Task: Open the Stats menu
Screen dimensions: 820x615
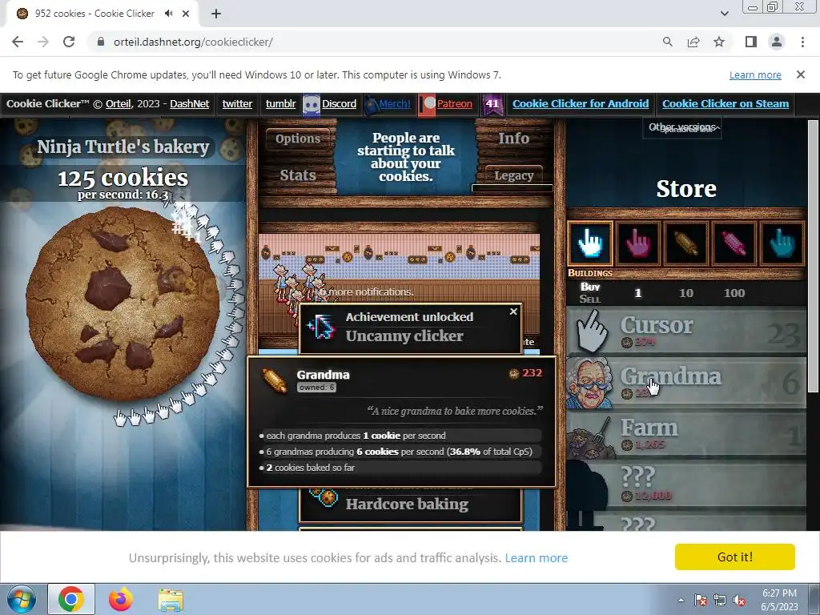Action: (x=298, y=175)
